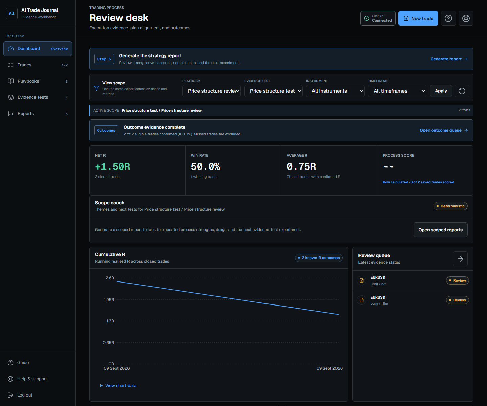Open help via header question-mark button
Screen dimensions: 487x406
(x=448, y=18)
